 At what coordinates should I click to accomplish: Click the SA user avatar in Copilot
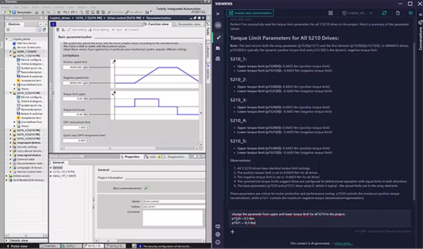click(218, 25)
